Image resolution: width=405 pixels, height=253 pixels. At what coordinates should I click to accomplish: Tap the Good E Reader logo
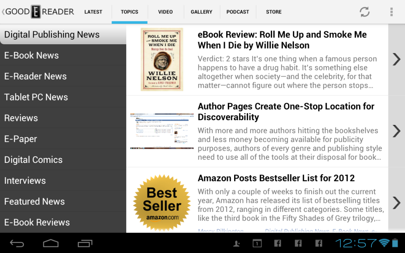click(x=38, y=11)
